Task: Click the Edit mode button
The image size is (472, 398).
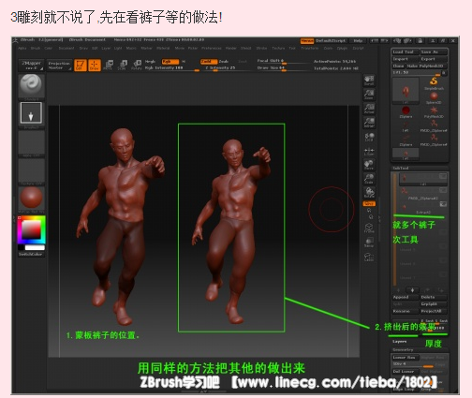Action: [x=81, y=66]
